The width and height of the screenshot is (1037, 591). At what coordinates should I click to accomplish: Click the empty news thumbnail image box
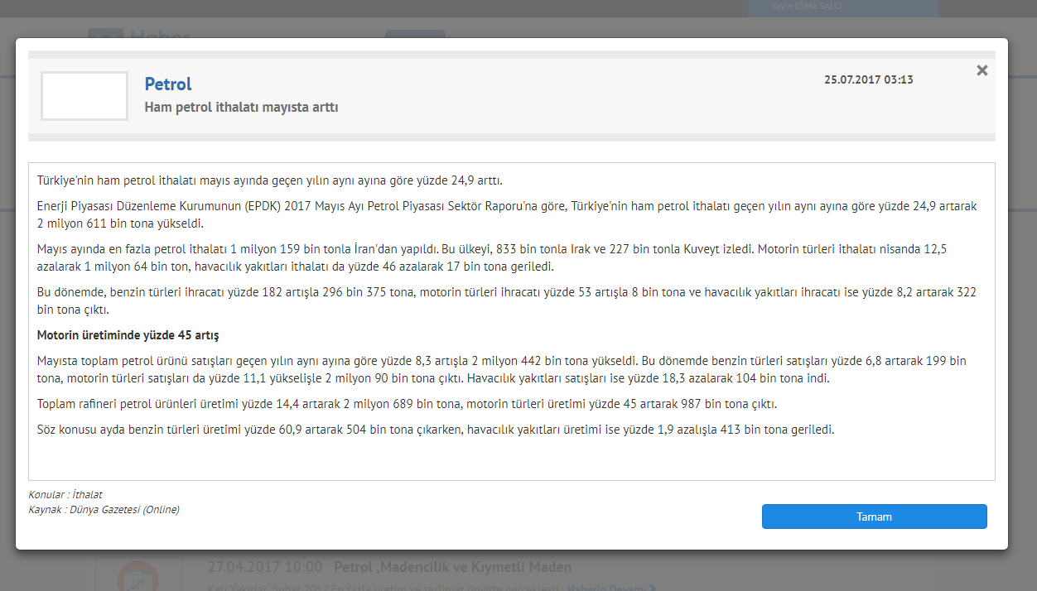(84, 96)
